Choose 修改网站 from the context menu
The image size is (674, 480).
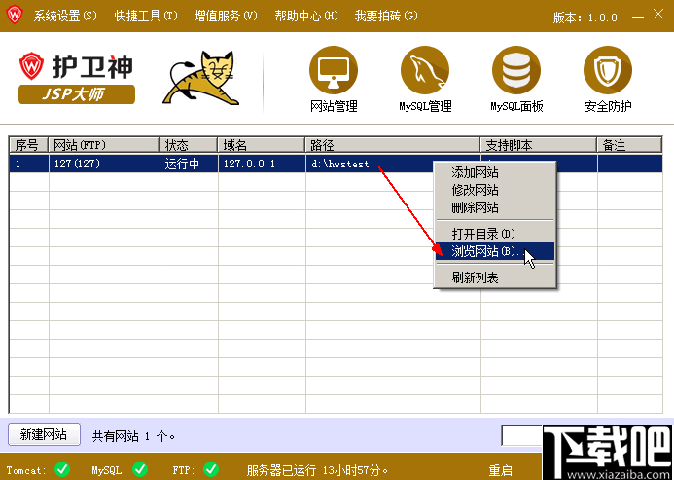(495, 190)
